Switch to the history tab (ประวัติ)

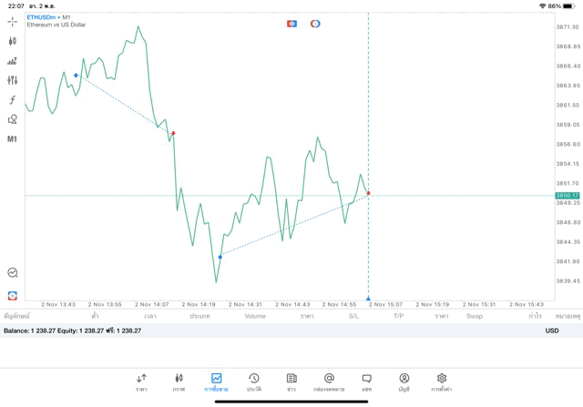[x=254, y=382]
